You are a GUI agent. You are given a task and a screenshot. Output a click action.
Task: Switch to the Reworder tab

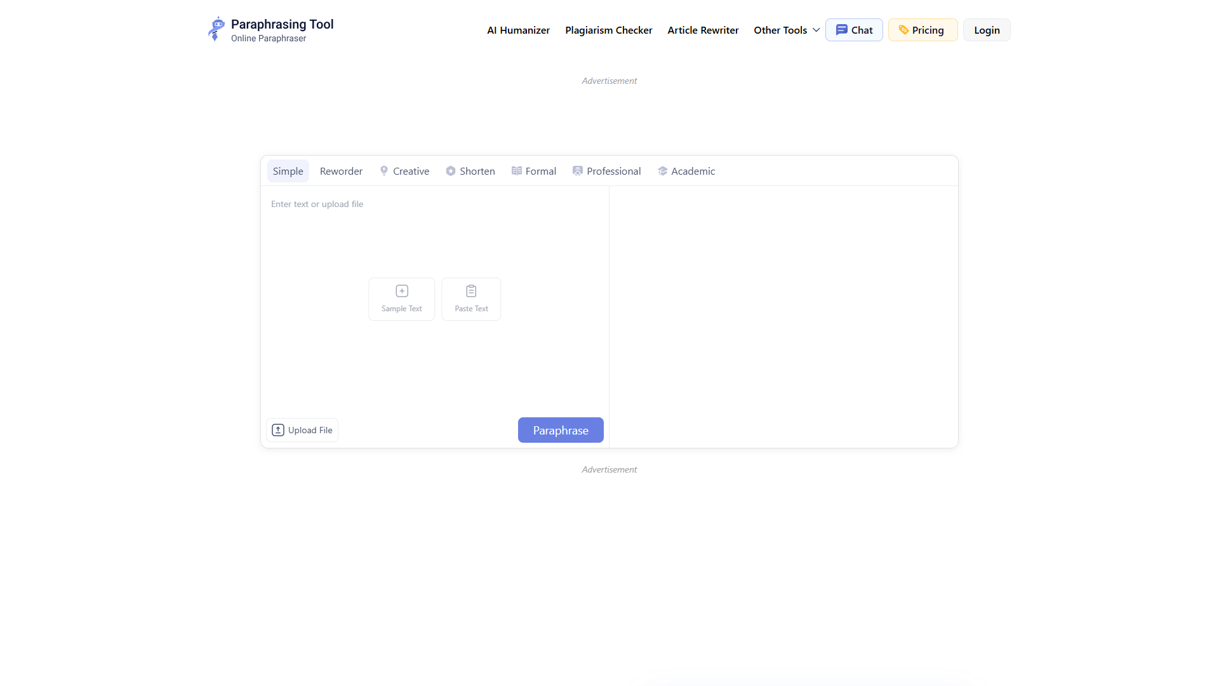(x=341, y=171)
